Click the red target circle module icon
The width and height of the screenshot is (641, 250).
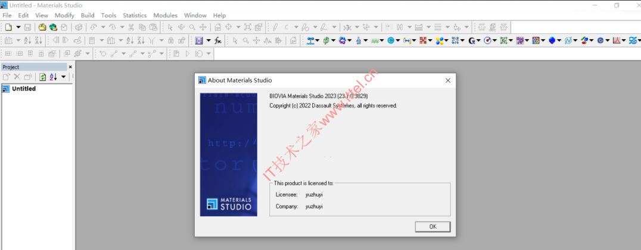487,40
